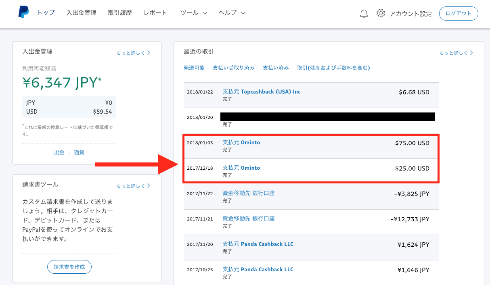
Task: Click the 出金 withdraw link
Action: 59,153
